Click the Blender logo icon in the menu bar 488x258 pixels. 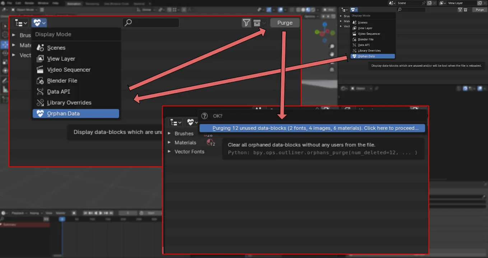point(3,3)
